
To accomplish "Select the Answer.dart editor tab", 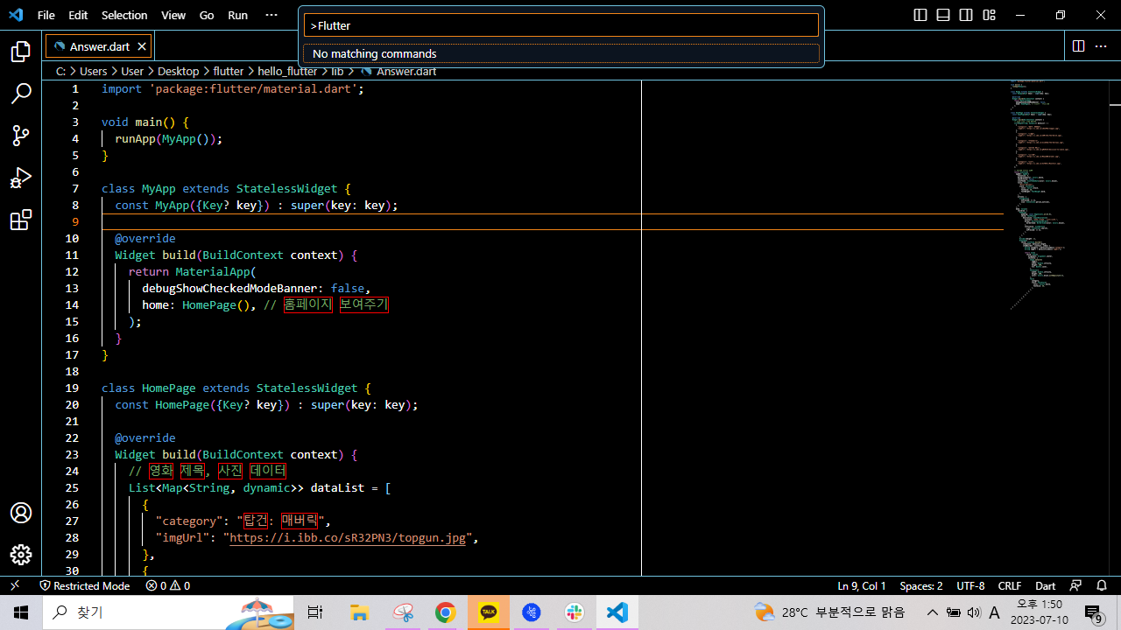I will coord(99,46).
